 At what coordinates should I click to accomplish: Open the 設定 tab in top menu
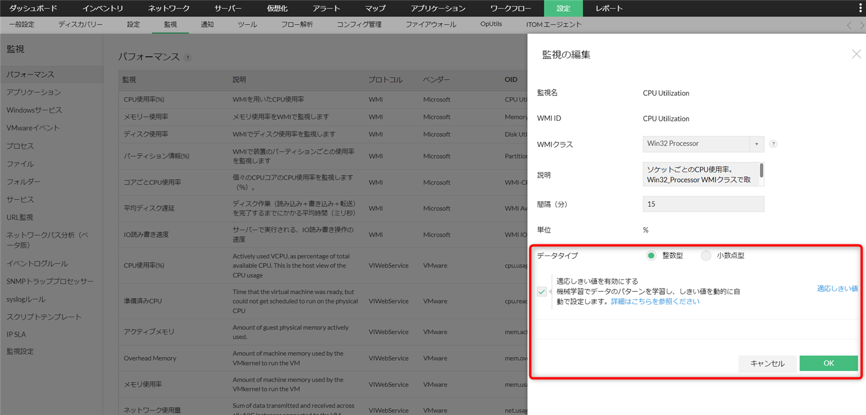[563, 8]
